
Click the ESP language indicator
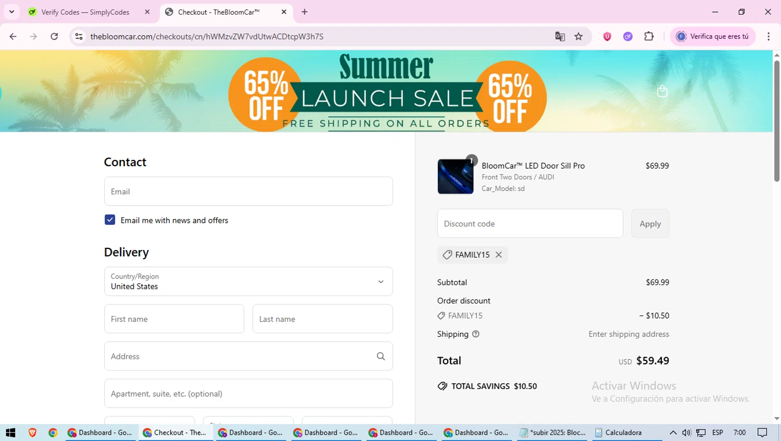(x=717, y=432)
